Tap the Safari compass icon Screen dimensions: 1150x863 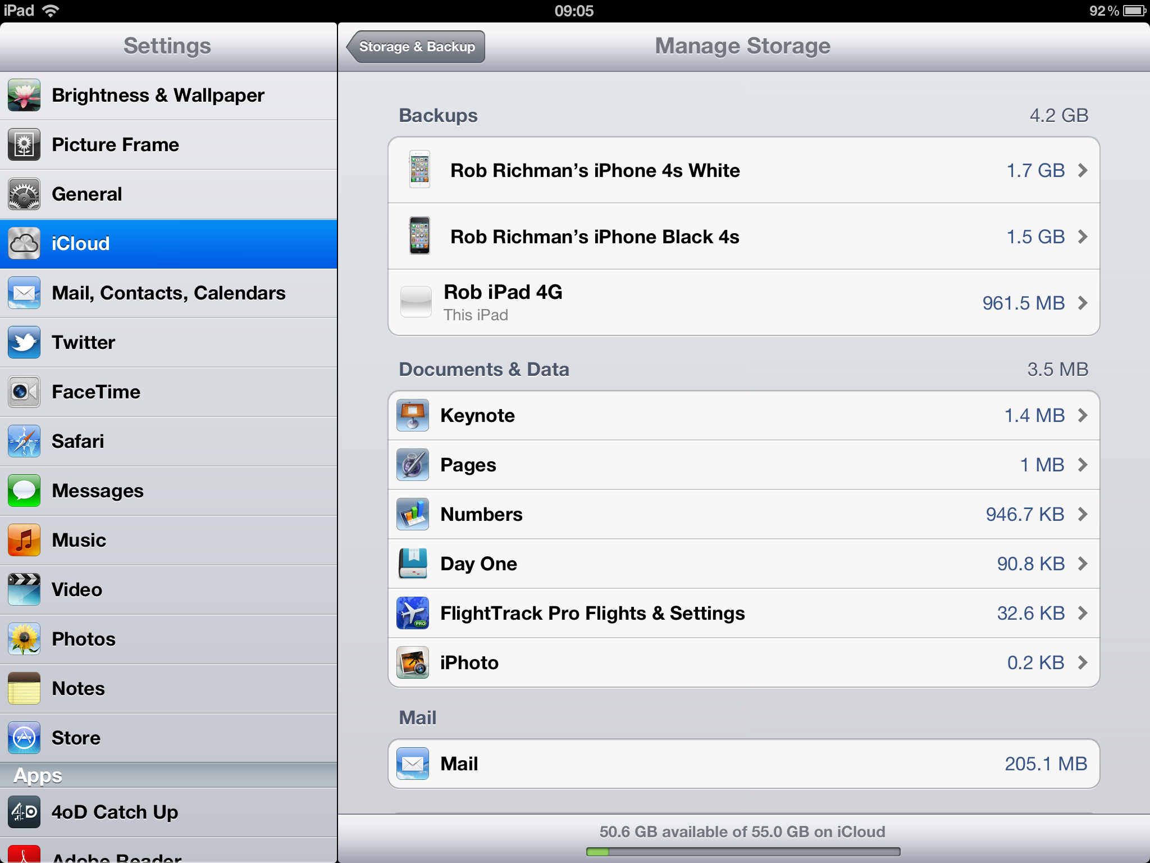point(24,441)
